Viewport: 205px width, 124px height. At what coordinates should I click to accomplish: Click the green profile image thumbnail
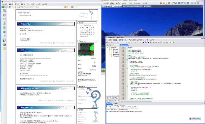(x=86, y=49)
